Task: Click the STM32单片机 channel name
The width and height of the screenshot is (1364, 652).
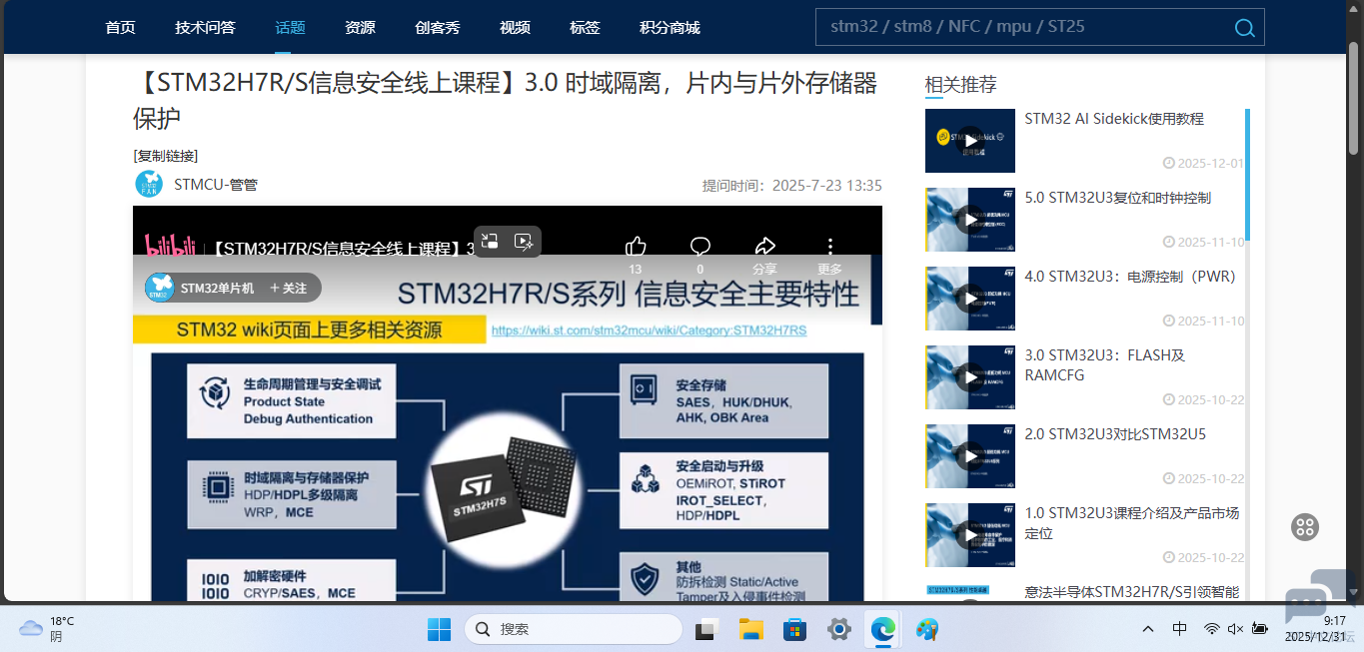Action: click(217, 288)
